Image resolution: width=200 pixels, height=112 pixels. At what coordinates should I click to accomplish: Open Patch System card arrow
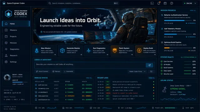point(132,55)
